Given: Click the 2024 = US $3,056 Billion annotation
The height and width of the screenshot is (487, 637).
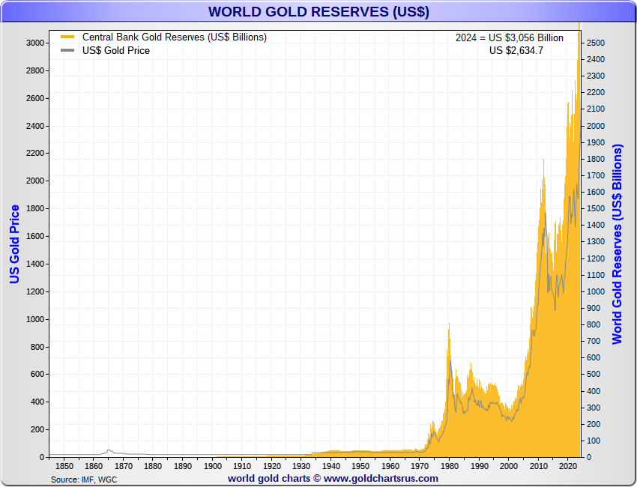Looking at the screenshot, I should (x=509, y=38).
